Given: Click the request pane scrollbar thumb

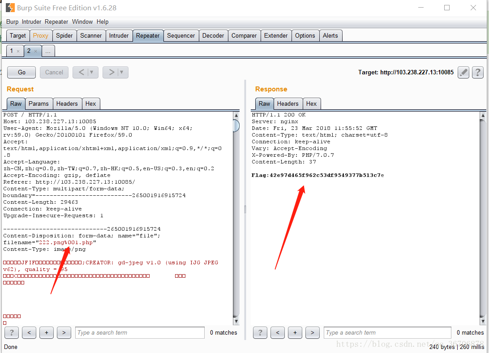Looking at the screenshot, I should click(x=236, y=125).
